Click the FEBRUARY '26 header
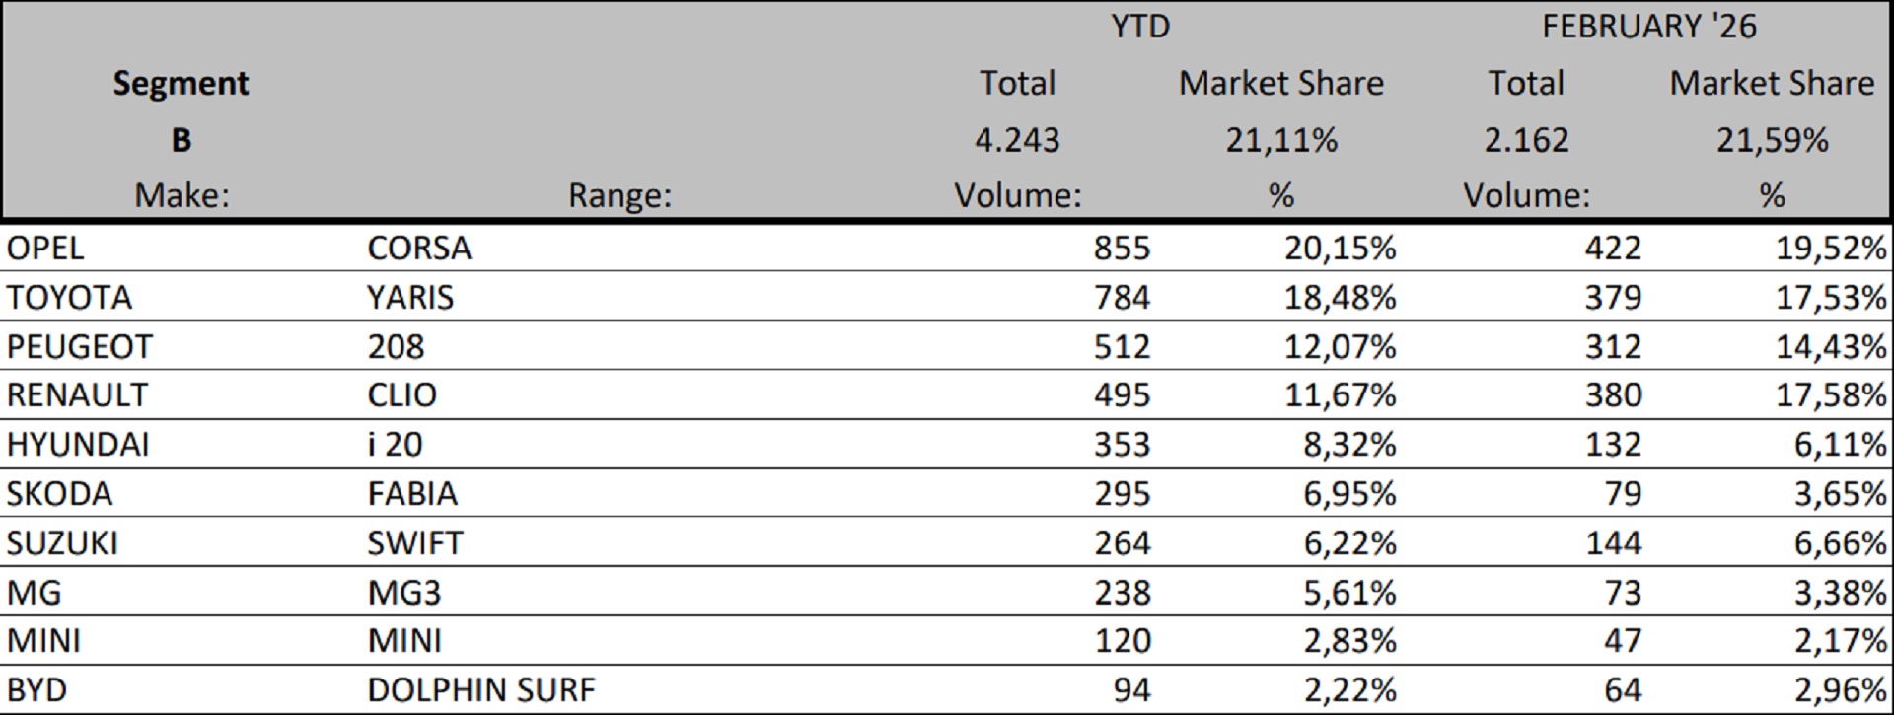This screenshot has height=715, width=1894. (x=1649, y=26)
